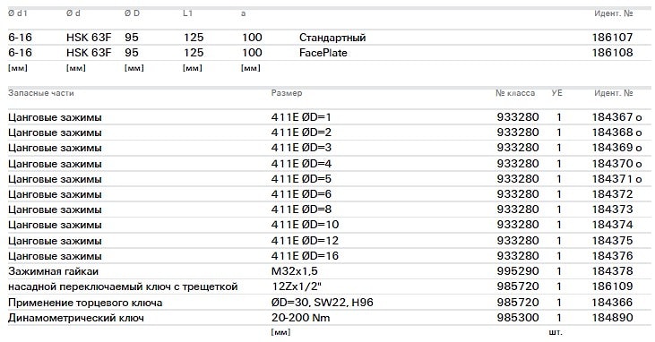
Task: Open item 184372 for ØD=6 collet
Action: click(612, 194)
